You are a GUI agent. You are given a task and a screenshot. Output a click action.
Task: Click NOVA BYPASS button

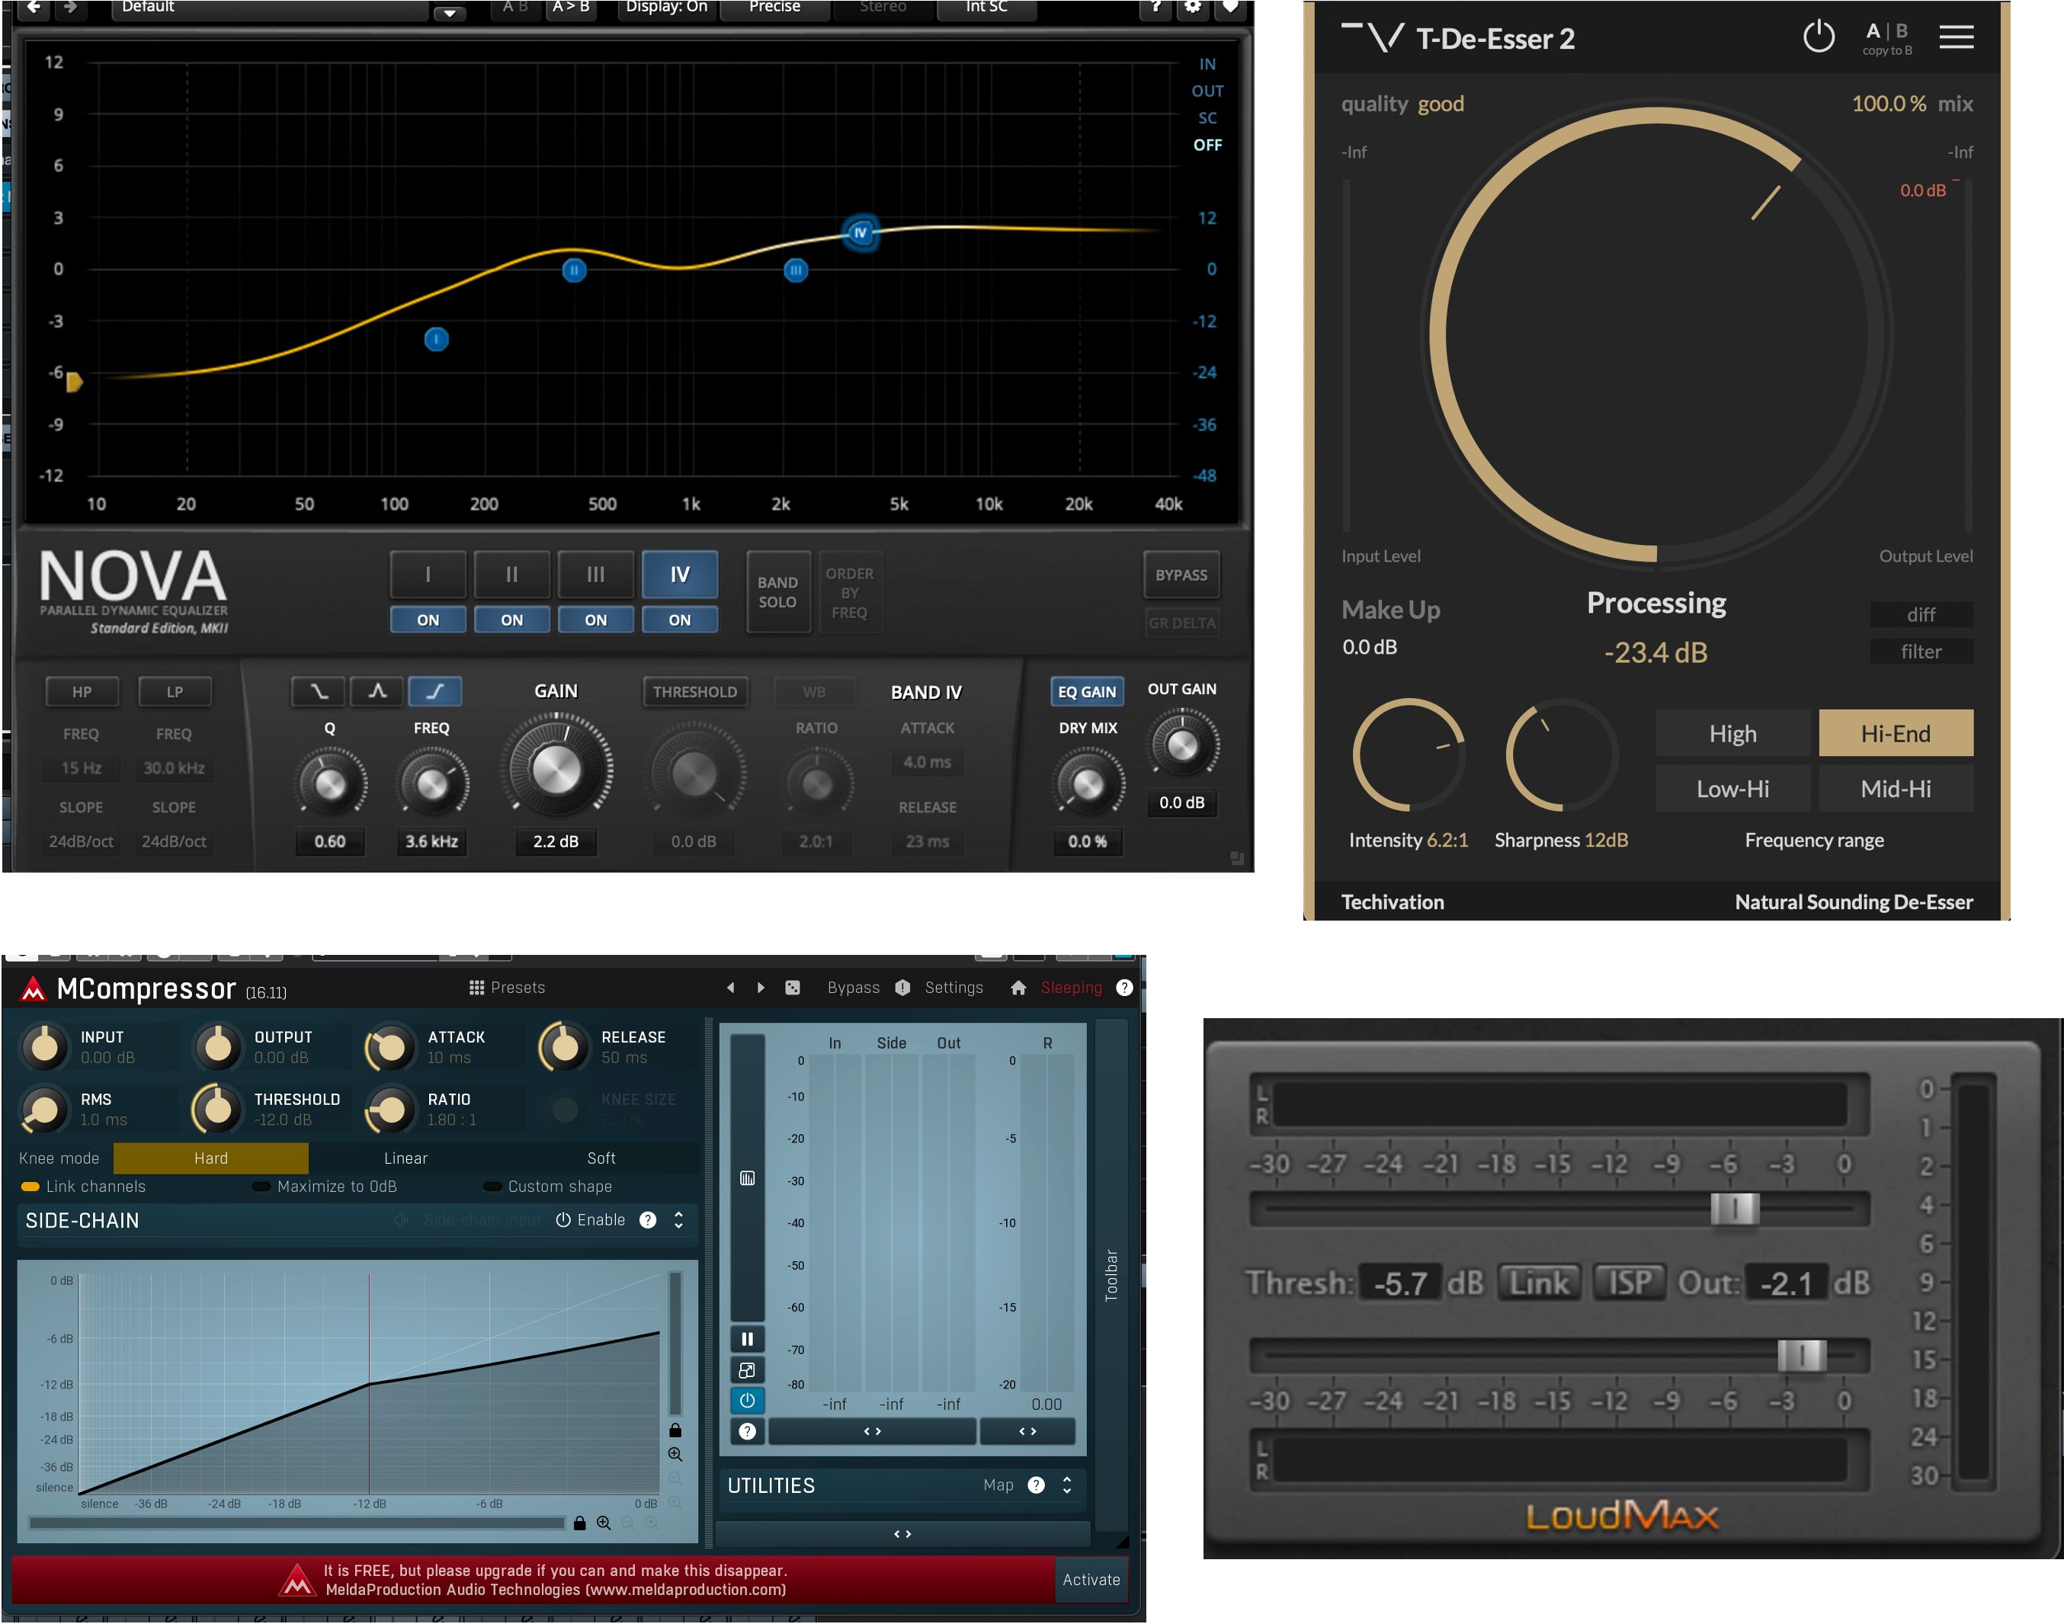pos(1181,575)
